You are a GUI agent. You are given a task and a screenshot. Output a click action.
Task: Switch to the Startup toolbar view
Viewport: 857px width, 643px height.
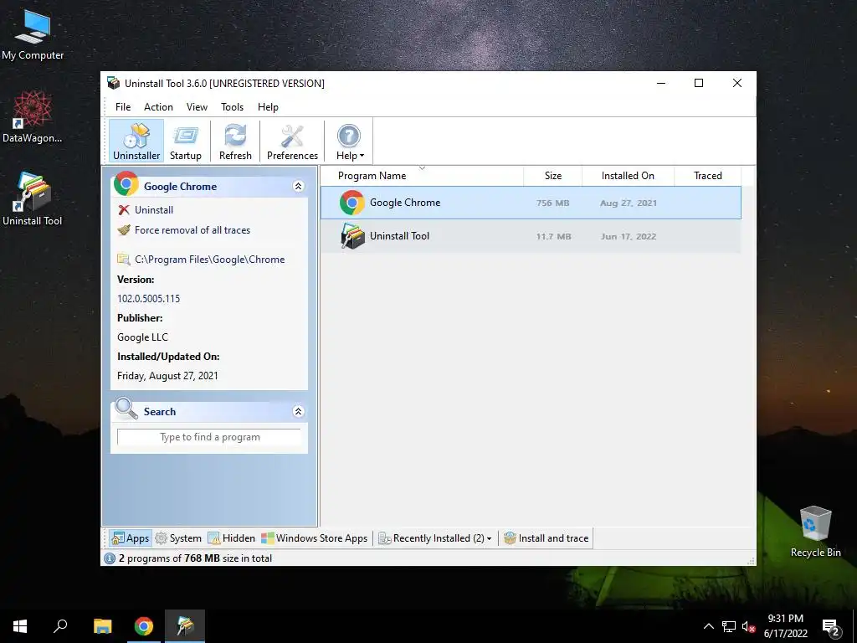coord(185,141)
